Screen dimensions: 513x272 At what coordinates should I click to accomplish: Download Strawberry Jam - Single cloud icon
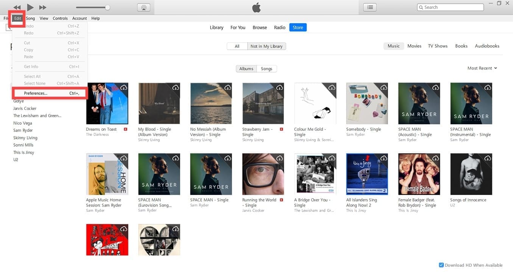tap(279, 88)
